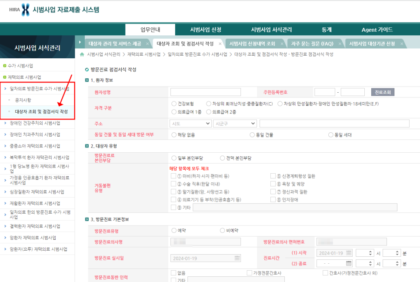Close the 자주 묻는 질문 (FAQ) tab
Image resolution: width=420 pixels, height=282 pixels.
pos(340,44)
